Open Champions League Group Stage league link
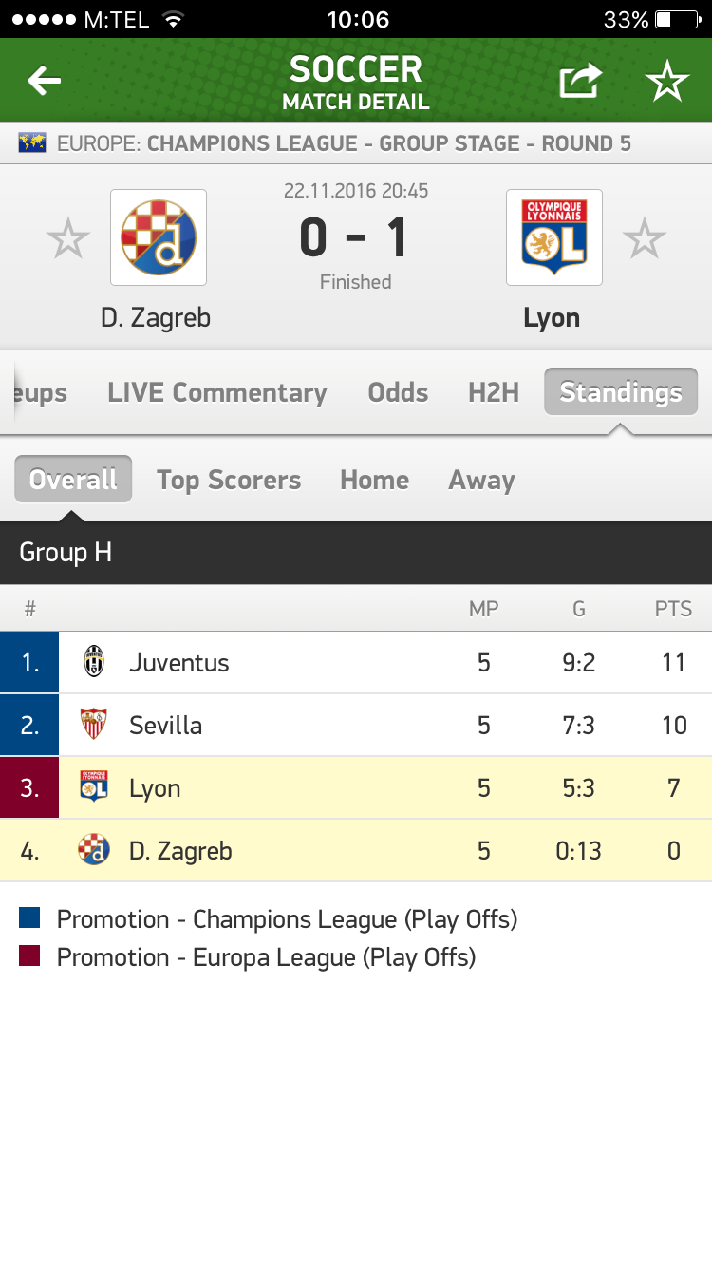Viewport: 712px width, 1267px height. pyautogui.click(x=389, y=143)
